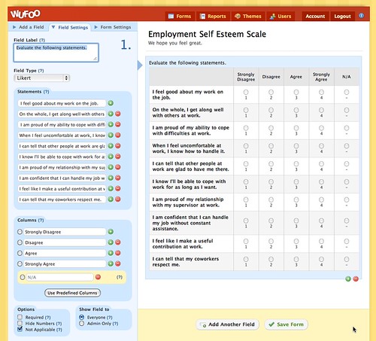Open the Reports tab
The image size is (376, 341).
(213, 17)
